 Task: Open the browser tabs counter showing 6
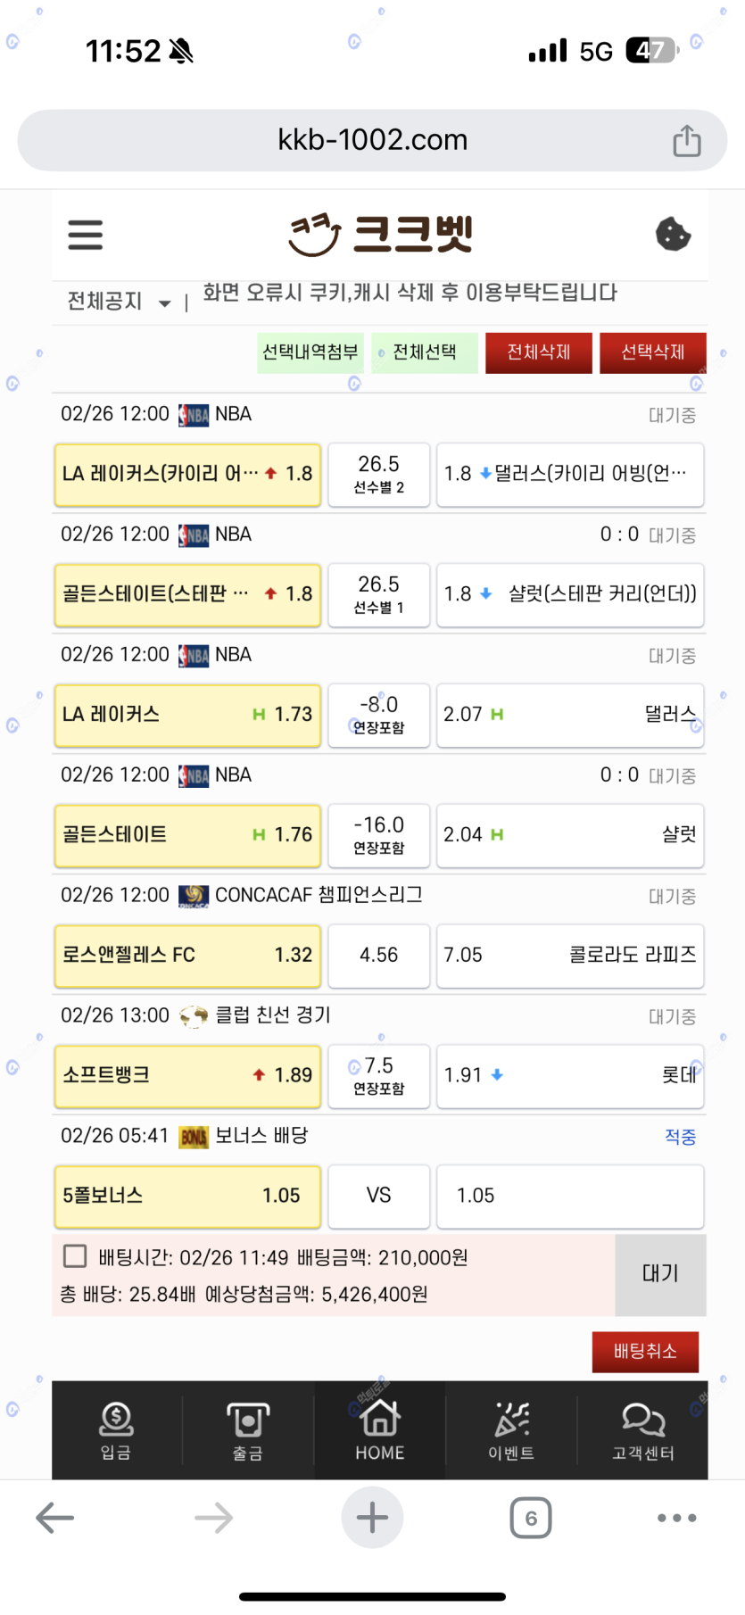tap(531, 1518)
